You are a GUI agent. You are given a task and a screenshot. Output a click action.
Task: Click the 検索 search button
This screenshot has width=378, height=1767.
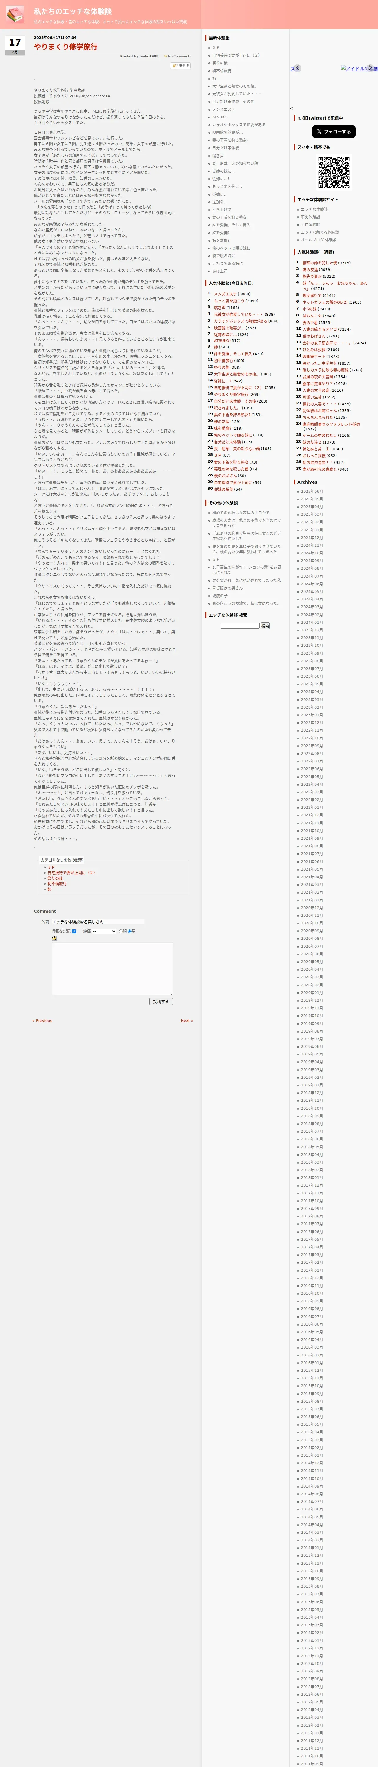(x=266, y=626)
